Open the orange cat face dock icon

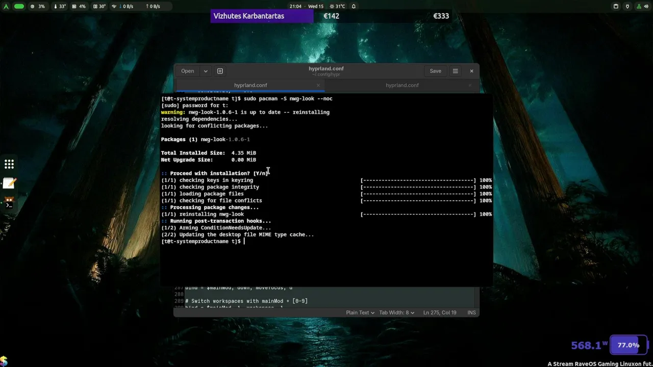[x=9, y=199]
